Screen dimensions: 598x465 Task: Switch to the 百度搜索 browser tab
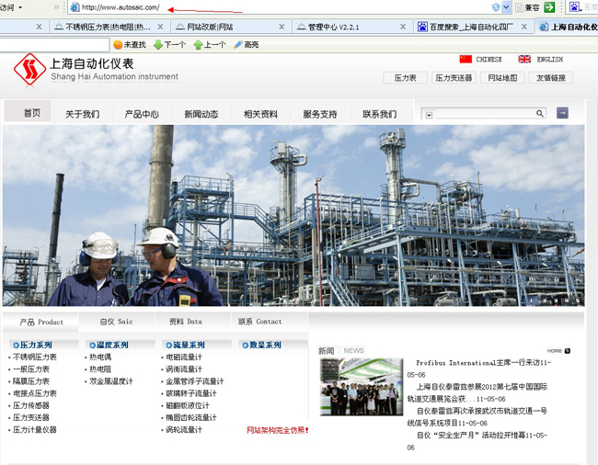471,27
